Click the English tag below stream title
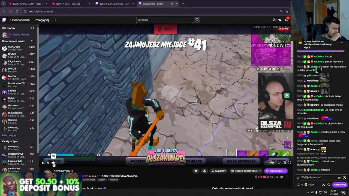 coord(102,180)
